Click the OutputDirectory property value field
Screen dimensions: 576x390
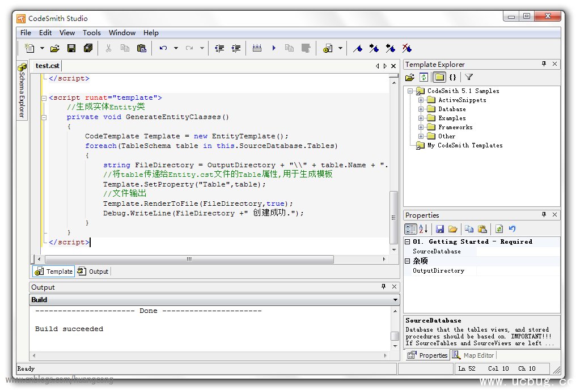(x=518, y=271)
